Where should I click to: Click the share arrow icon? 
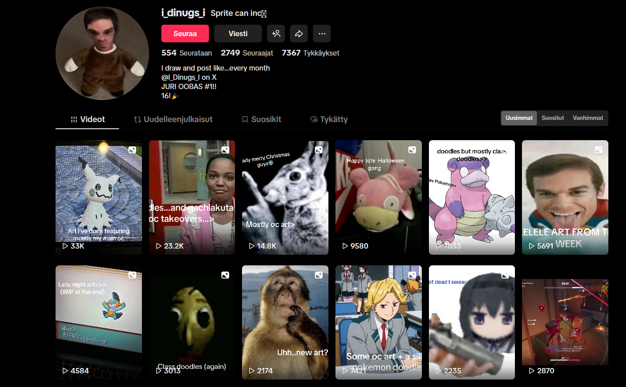pyautogui.click(x=299, y=33)
